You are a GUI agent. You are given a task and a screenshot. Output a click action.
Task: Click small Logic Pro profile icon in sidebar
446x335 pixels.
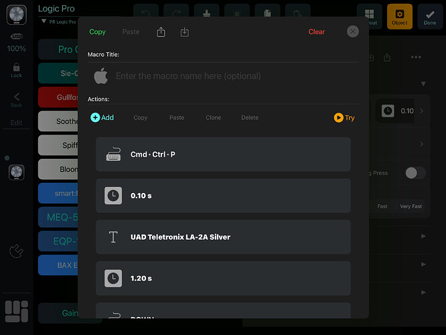click(17, 172)
